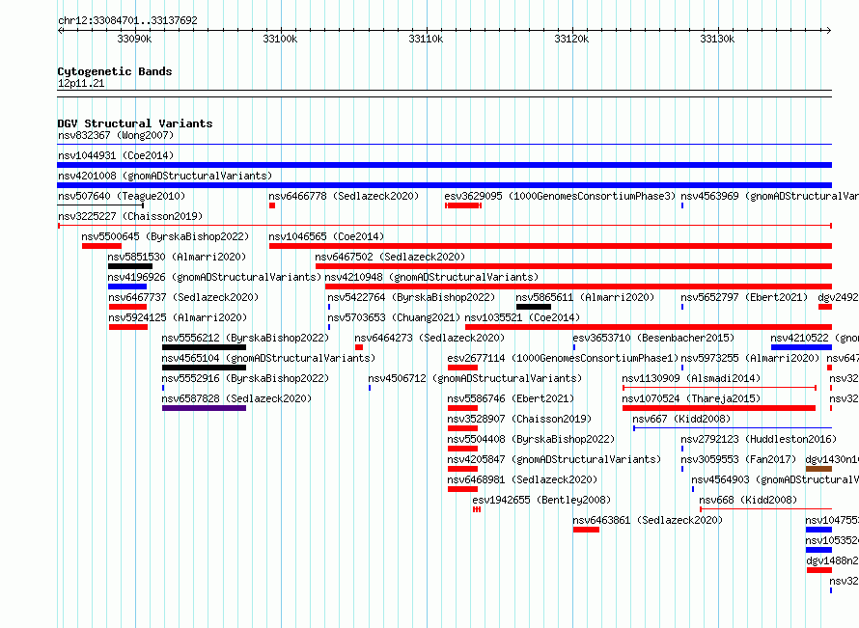
Task: Click the nsv832367 (Wong2007) variant label
Action: [116, 135]
